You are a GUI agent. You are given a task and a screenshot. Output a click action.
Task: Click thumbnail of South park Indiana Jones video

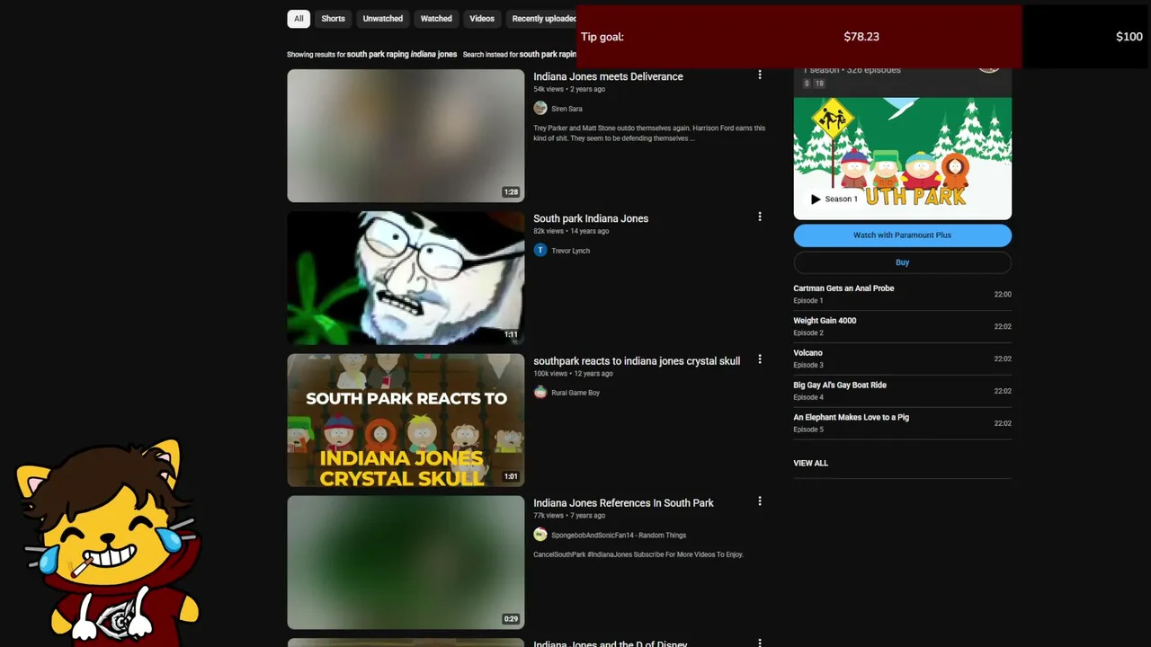click(406, 278)
